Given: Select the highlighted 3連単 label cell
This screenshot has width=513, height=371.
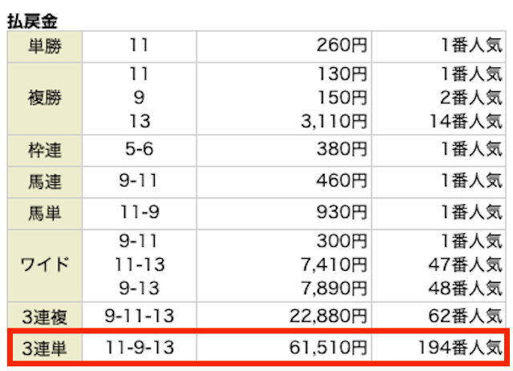Looking at the screenshot, I should click(45, 348).
